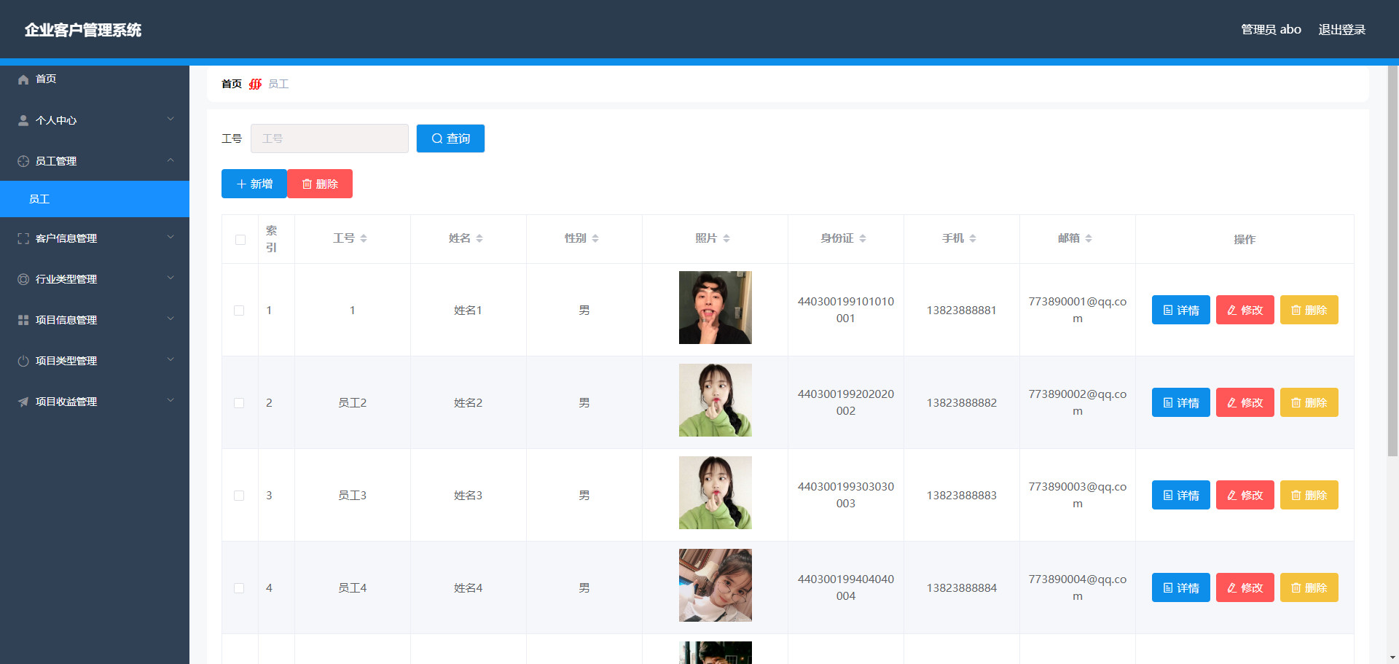Focus the 工号 search input field

tap(329, 138)
